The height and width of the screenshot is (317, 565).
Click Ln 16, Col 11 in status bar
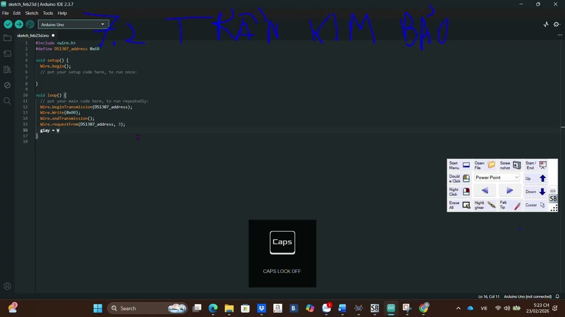(489, 296)
